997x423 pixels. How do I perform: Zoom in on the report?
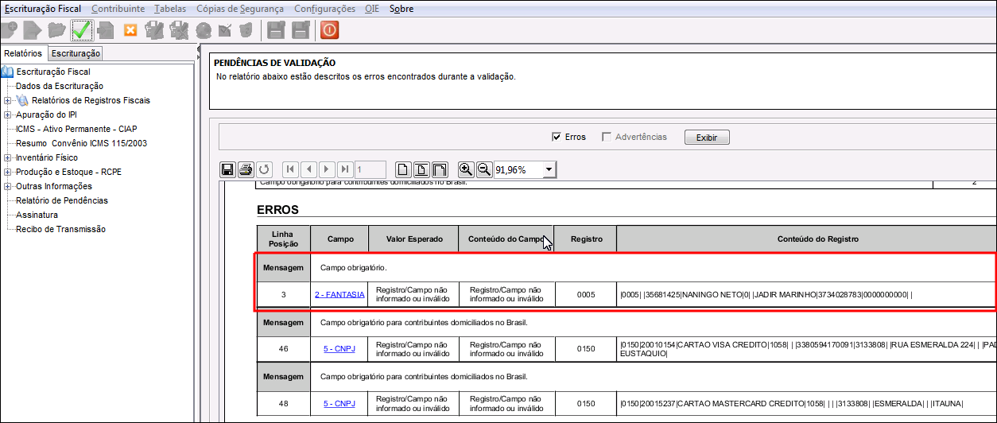tap(466, 169)
